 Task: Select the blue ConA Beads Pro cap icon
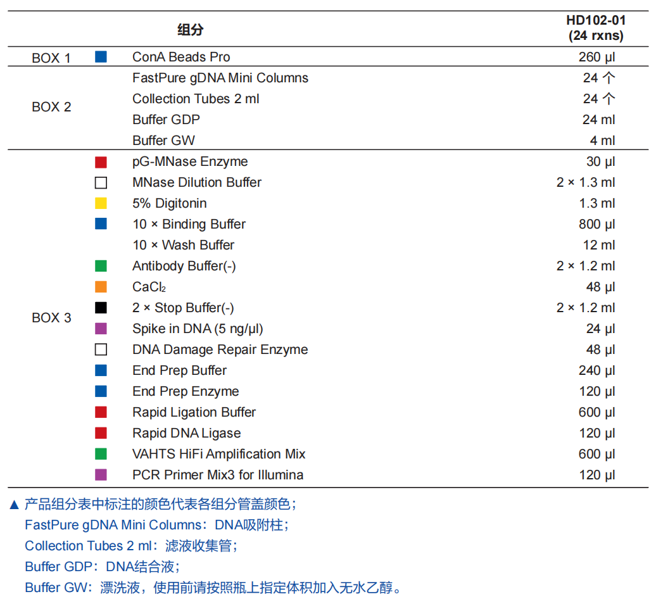coord(100,56)
